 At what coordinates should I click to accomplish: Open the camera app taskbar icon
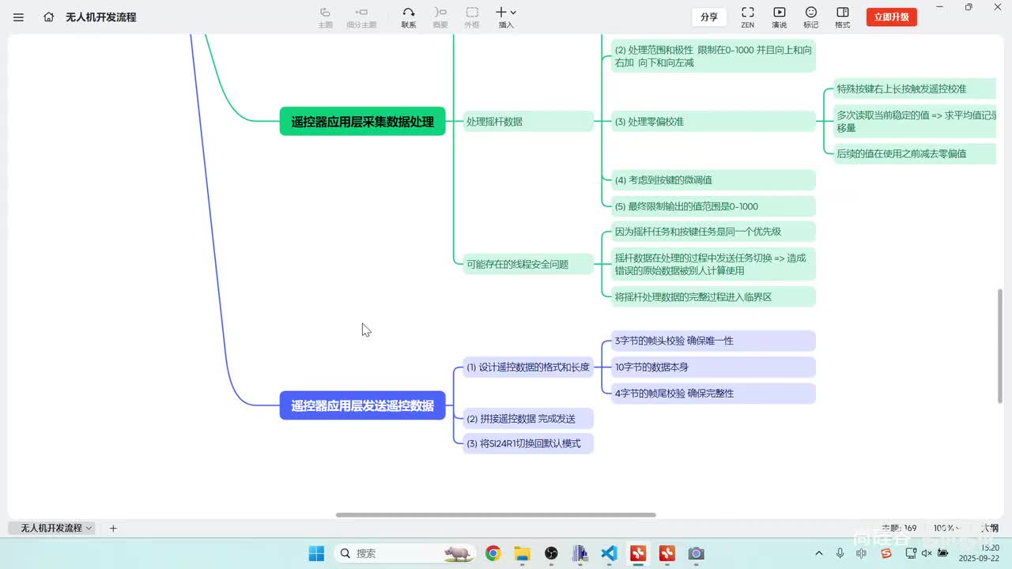696,553
